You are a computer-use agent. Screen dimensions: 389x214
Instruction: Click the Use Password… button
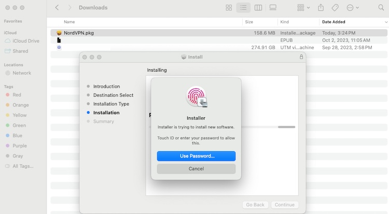196,156
